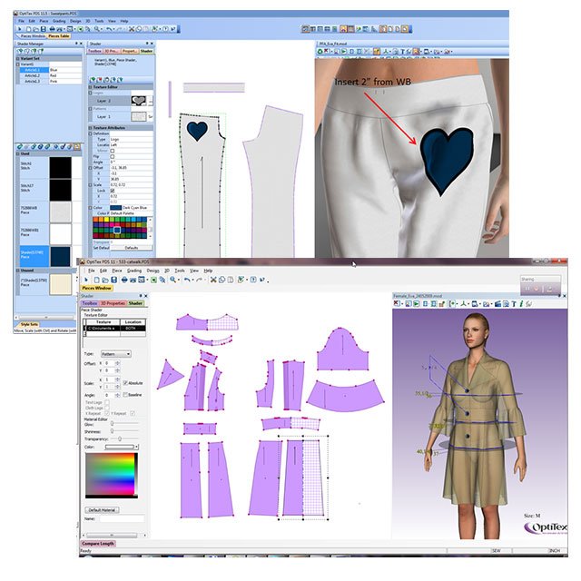Image resolution: width=581 pixels, height=581 pixels.
Task: Click the red shader icon above Texture Editor
Action: 99,80
